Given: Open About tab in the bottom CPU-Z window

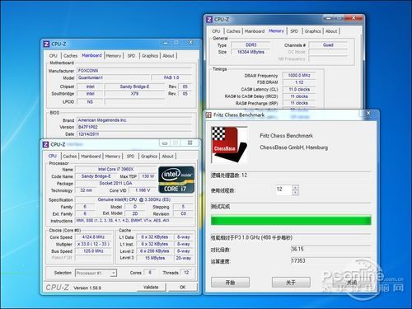Looking at the screenshot, I should 167,156.
